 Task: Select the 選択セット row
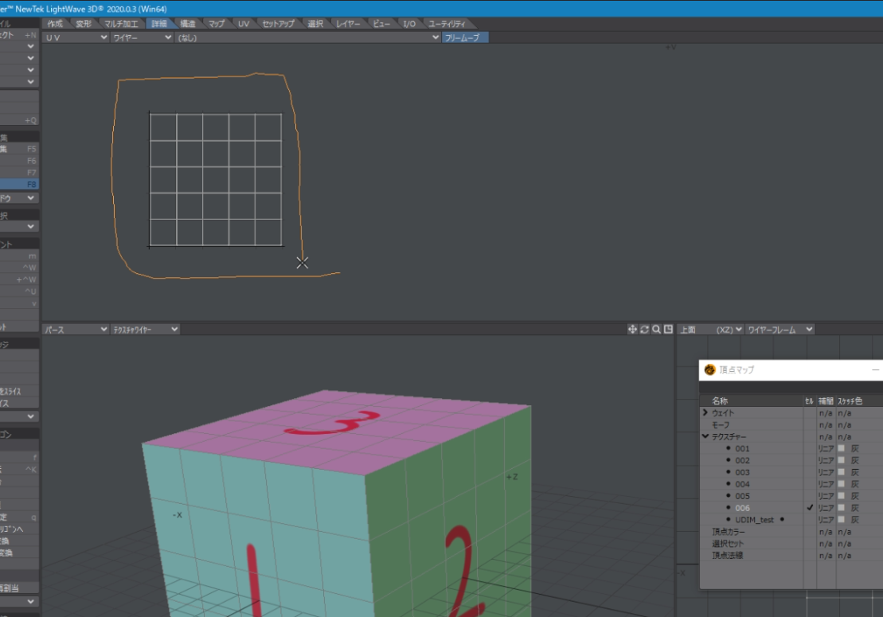point(728,543)
